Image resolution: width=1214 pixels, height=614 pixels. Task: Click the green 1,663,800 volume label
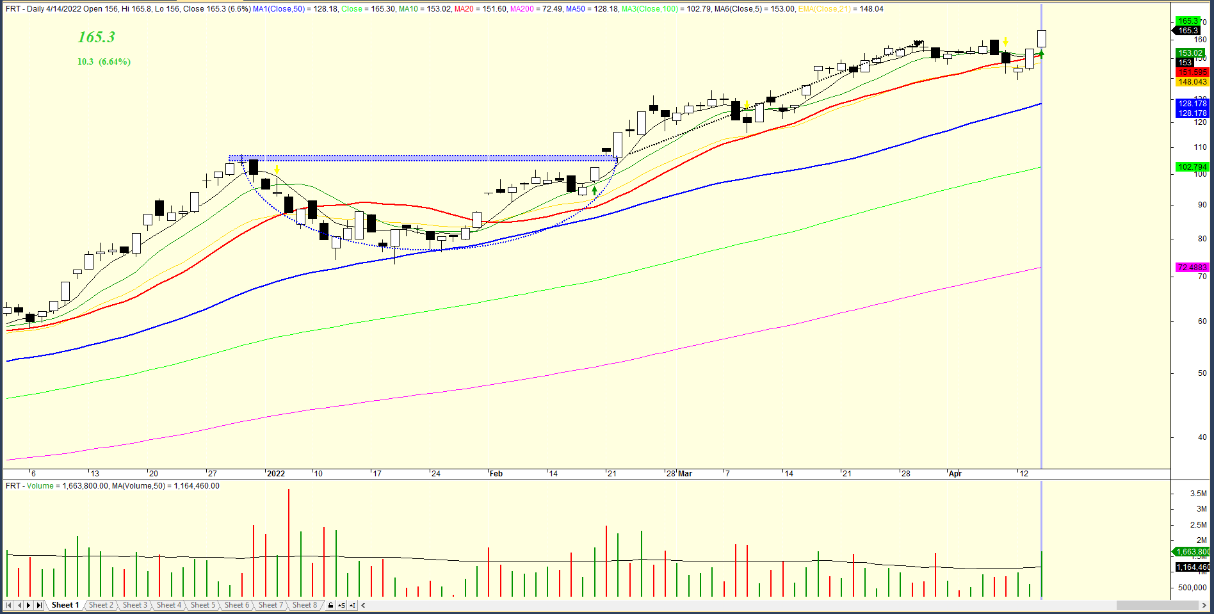click(1192, 552)
